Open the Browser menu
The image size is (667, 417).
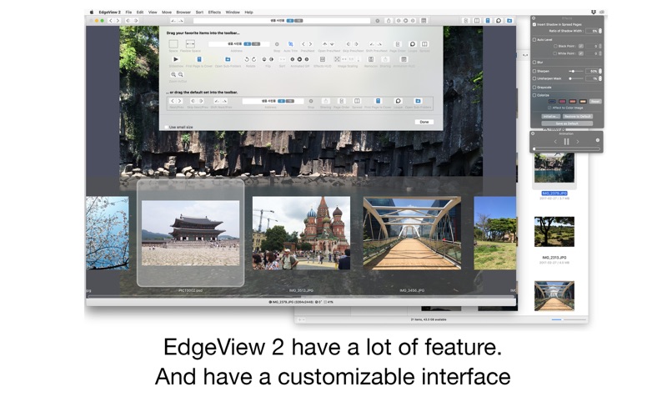click(183, 13)
